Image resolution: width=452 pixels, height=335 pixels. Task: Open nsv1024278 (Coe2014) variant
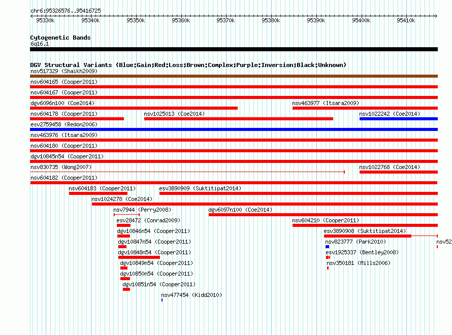(122, 199)
